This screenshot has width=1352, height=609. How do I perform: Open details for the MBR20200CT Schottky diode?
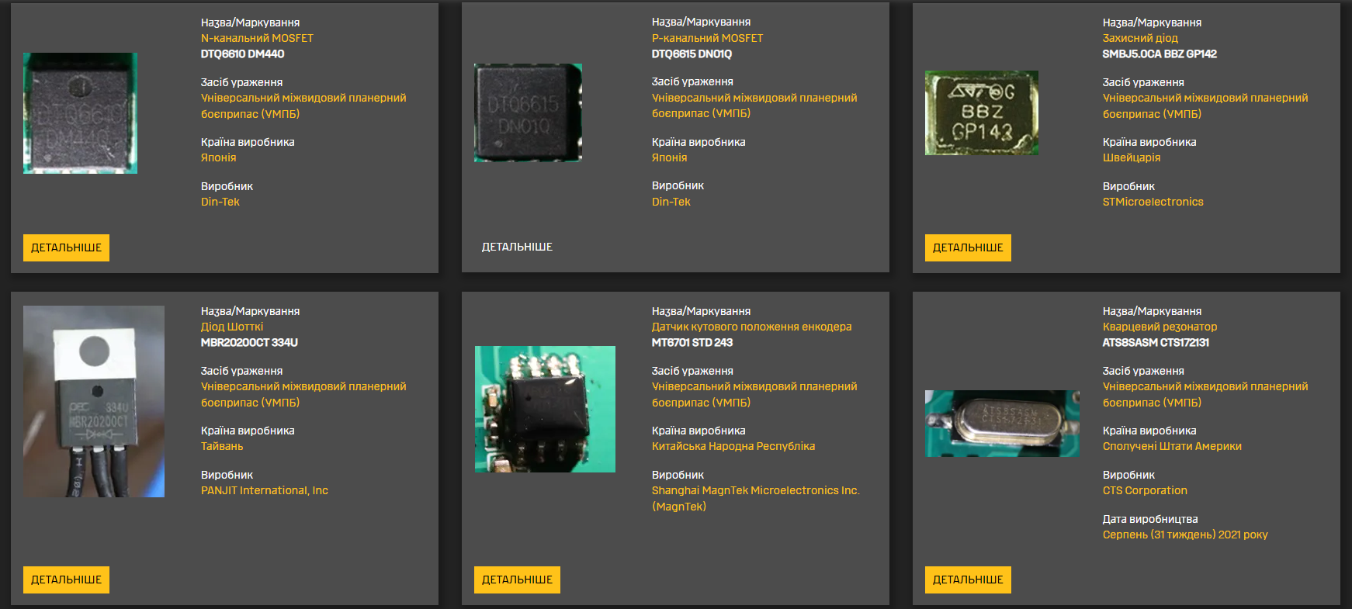click(x=66, y=580)
